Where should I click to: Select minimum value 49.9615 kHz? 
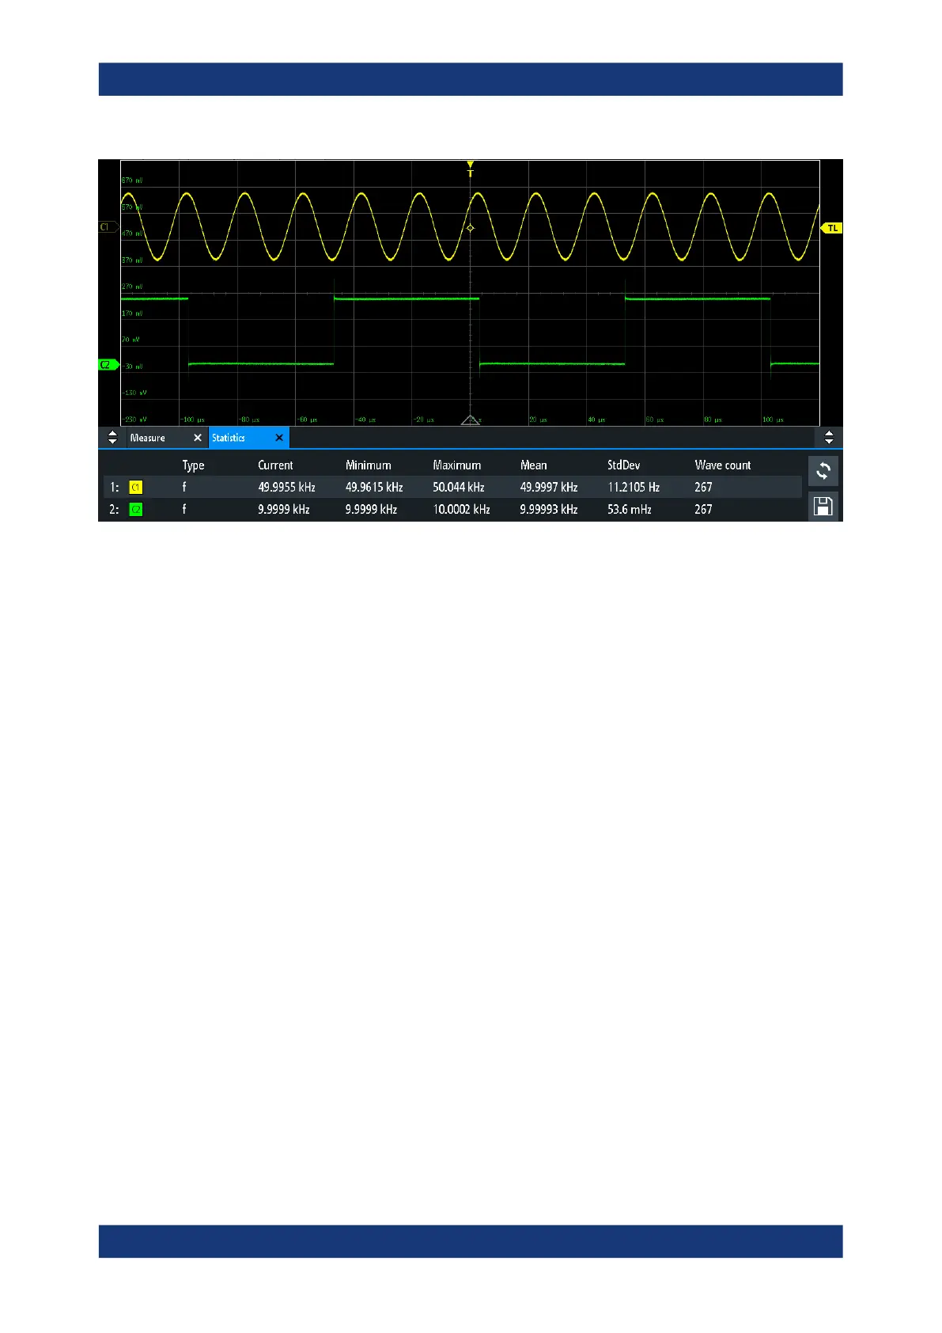pyautogui.click(x=374, y=488)
